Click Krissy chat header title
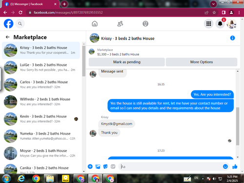Viewport: 244px width, 183px height. coord(128,39)
